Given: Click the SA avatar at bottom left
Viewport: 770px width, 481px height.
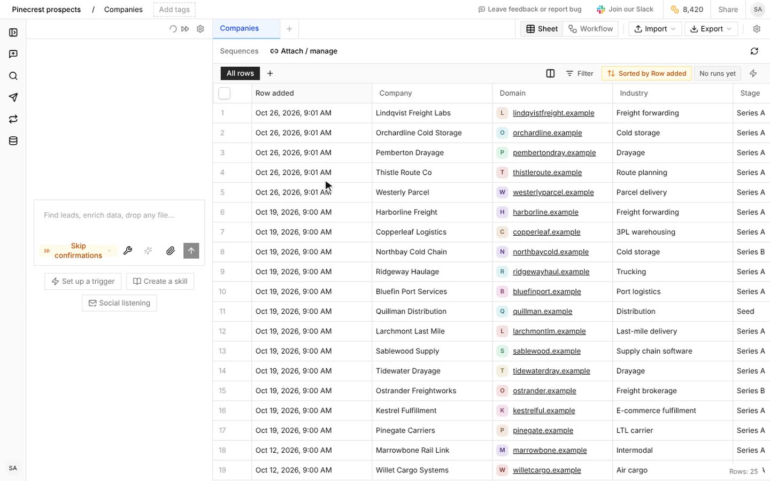Looking at the screenshot, I should (x=13, y=468).
